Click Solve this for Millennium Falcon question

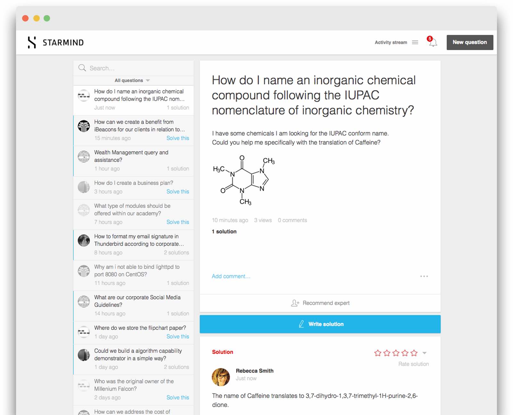[x=178, y=397]
